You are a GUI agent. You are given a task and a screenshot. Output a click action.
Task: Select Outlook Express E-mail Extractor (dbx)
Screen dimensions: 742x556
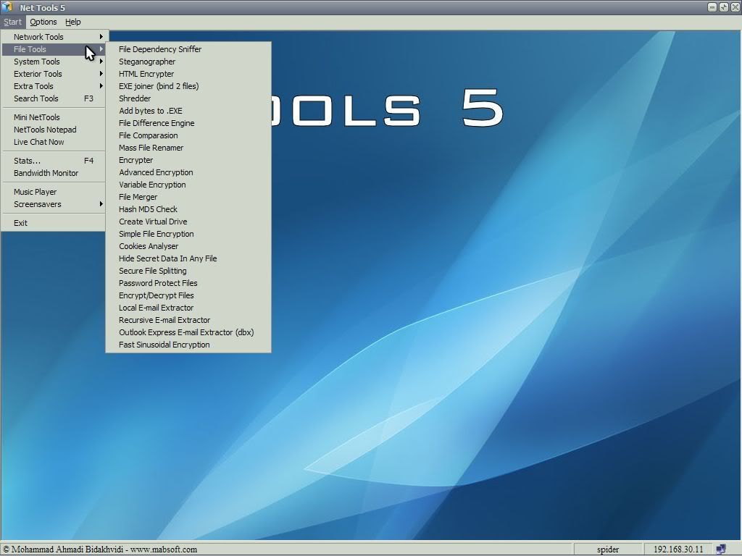188,332
